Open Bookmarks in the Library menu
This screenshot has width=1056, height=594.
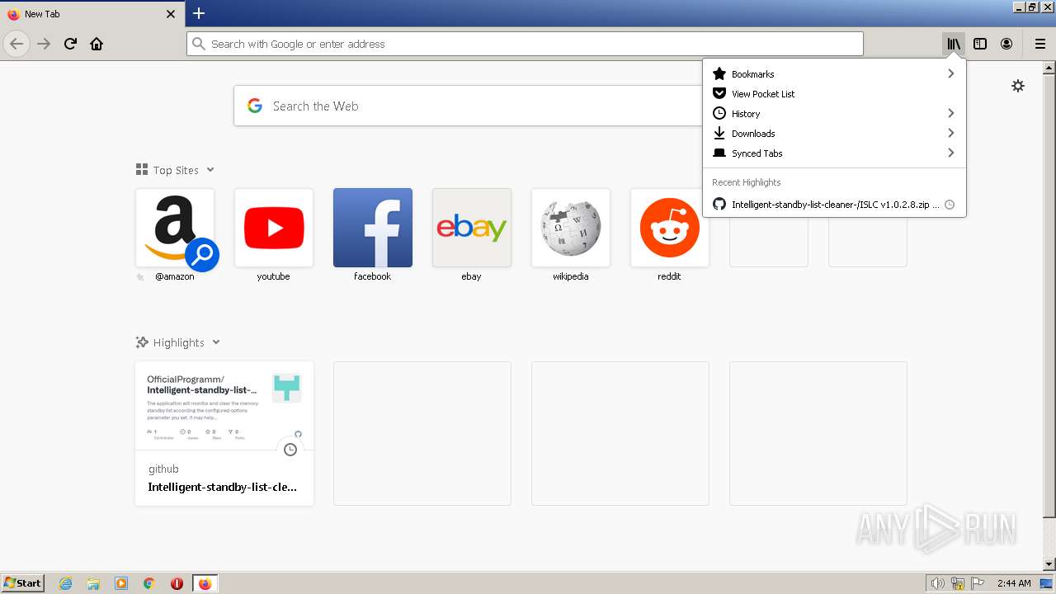pyautogui.click(x=834, y=73)
